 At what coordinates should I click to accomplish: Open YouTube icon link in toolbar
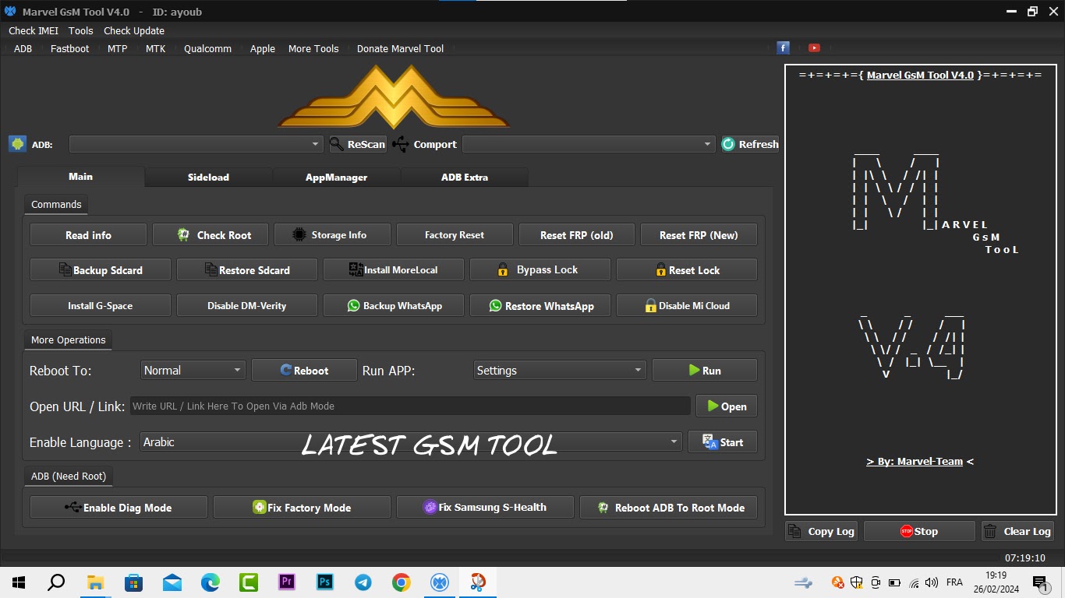[814, 48]
